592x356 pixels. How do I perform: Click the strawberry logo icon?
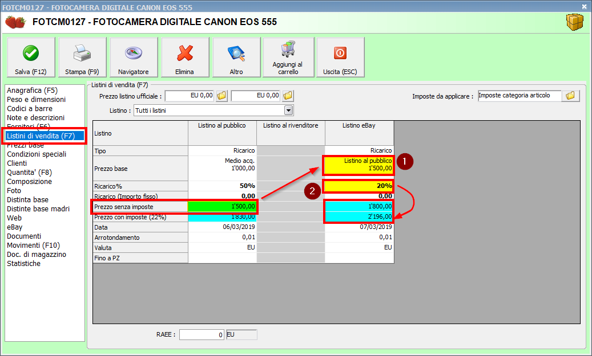point(15,22)
